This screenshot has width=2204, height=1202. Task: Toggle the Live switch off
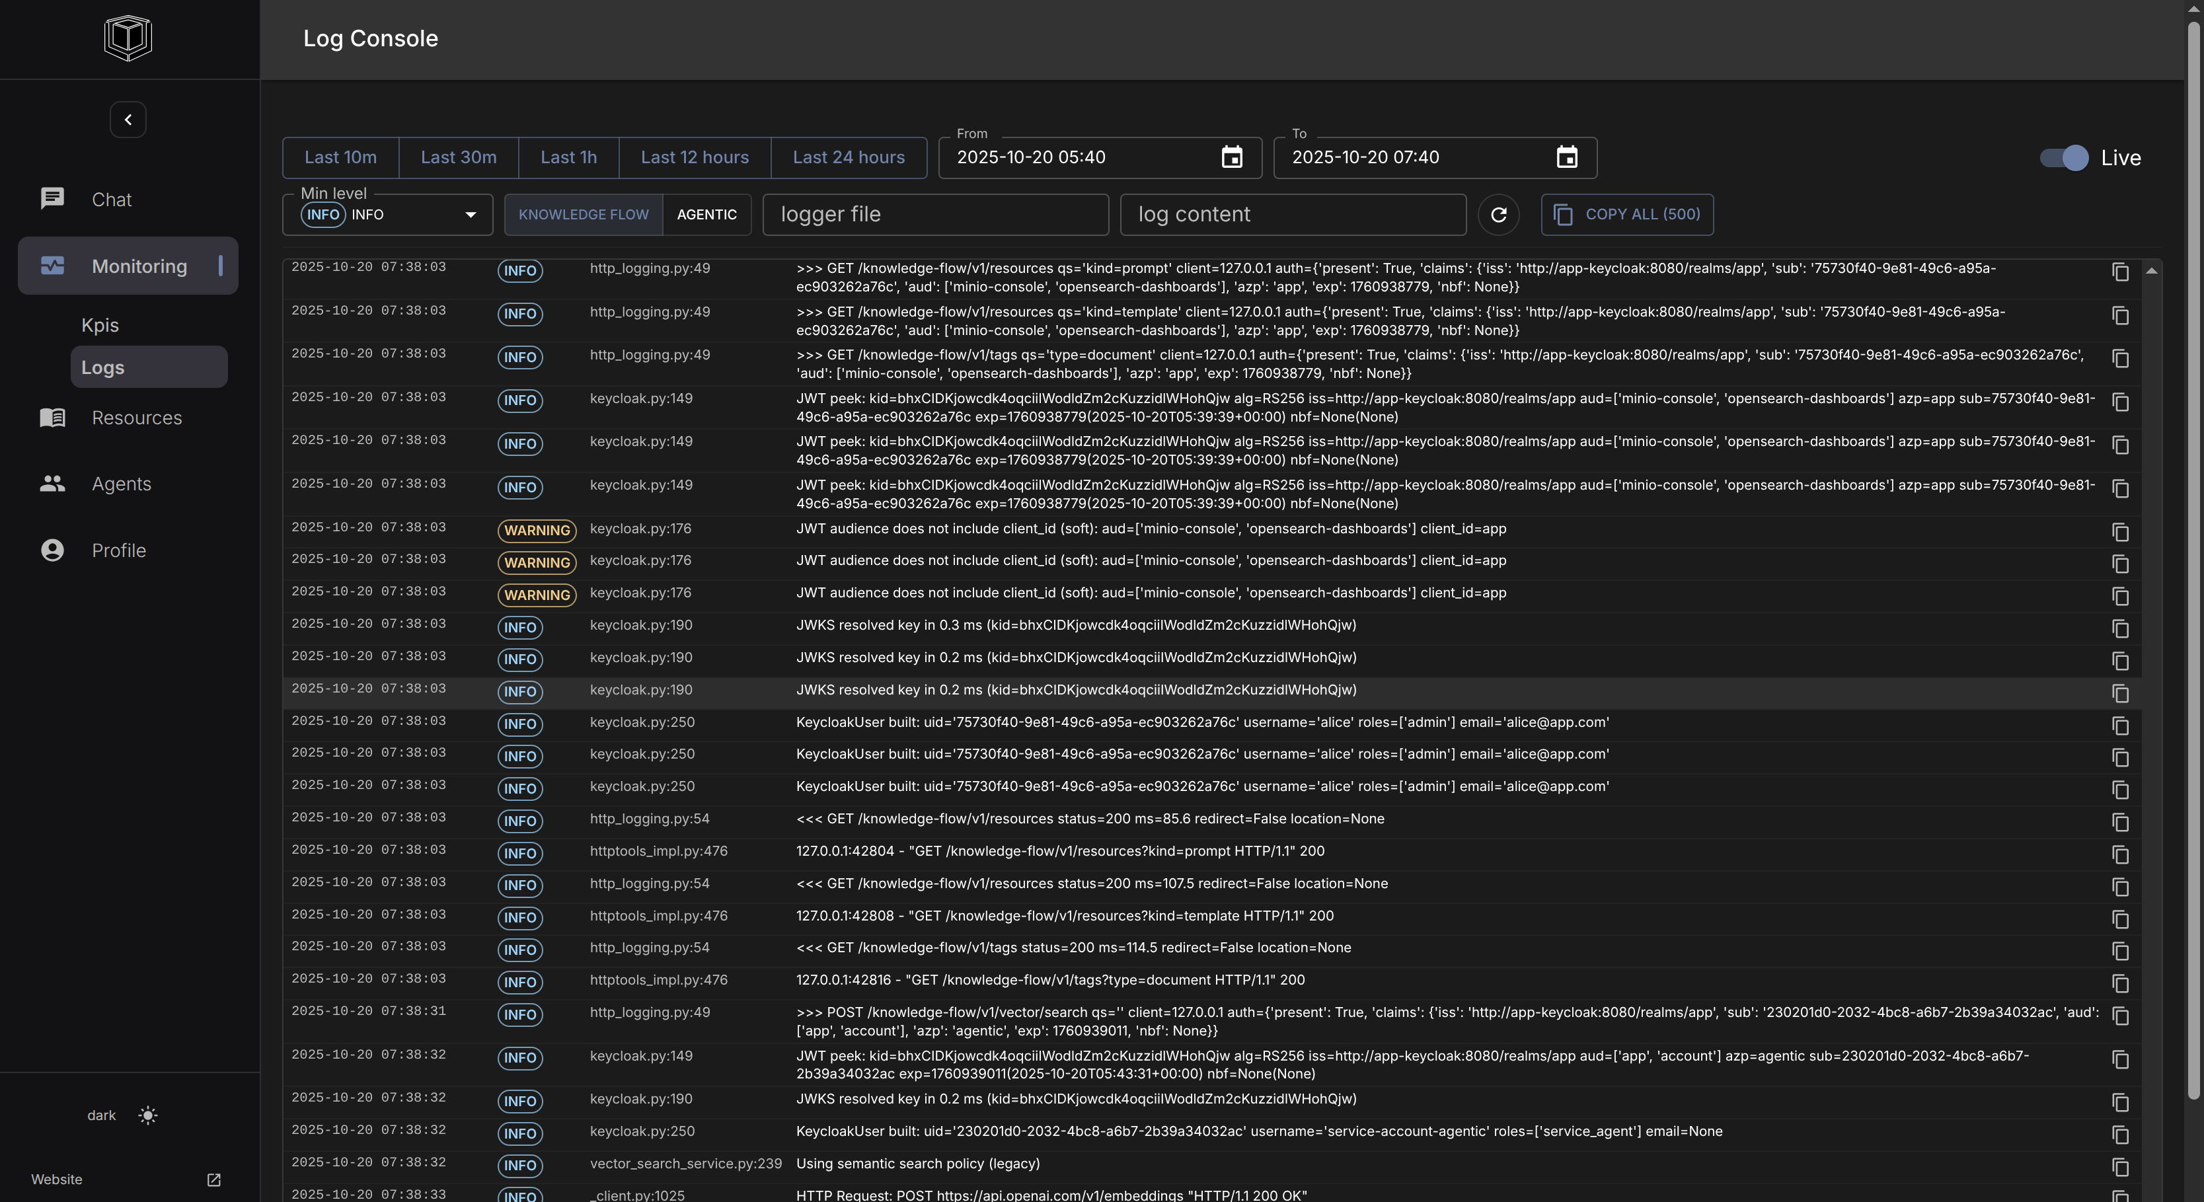click(x=2064, y=157)
